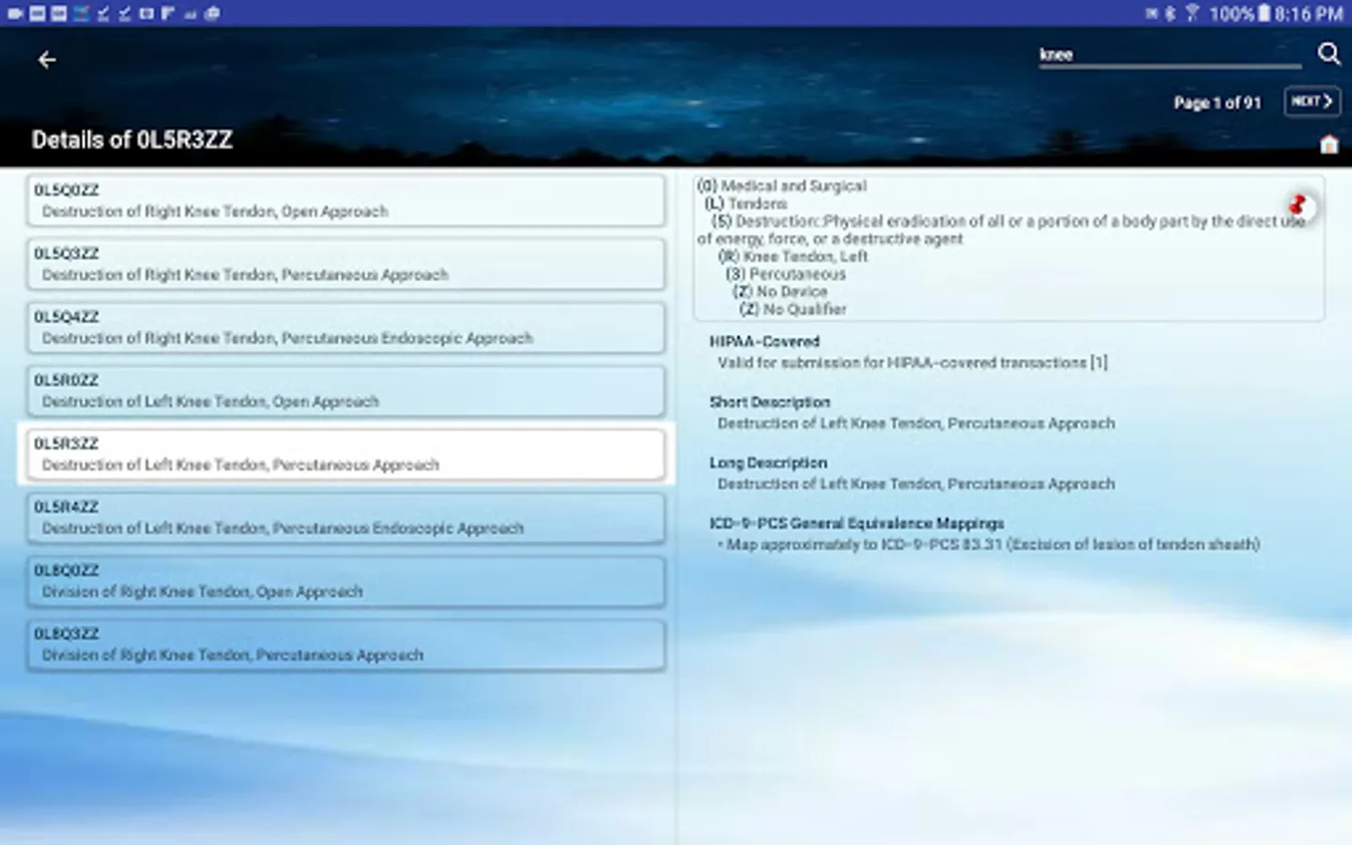1352x845 pixels.
Task: Click '(R) Knee Tendon, Left' line
Action: [793, 256]
